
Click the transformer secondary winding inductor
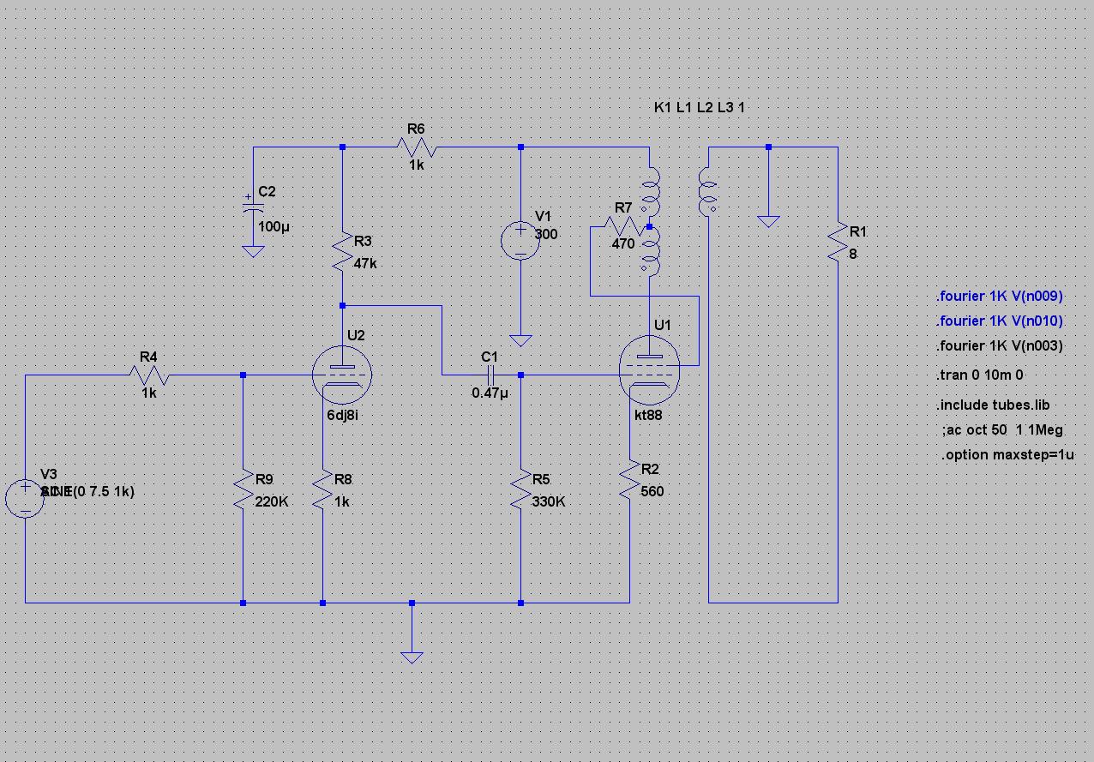click(708, 190)
